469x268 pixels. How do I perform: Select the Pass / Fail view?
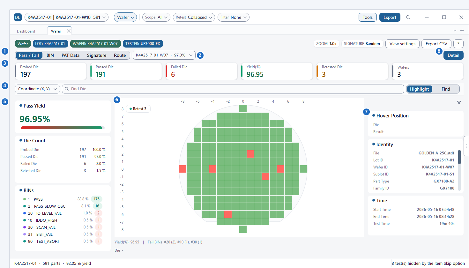pyautogui.click(x=29, y=55)
